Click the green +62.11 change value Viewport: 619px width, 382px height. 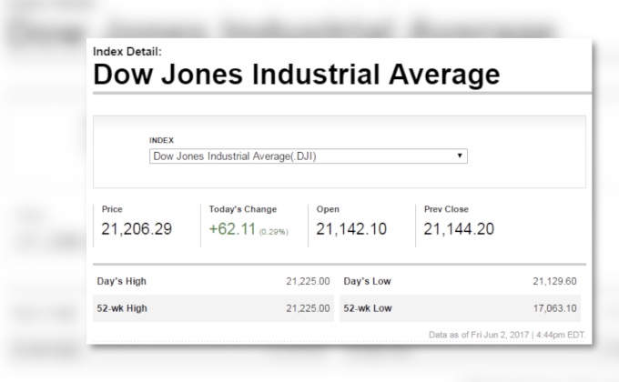(x=231, y=229)
